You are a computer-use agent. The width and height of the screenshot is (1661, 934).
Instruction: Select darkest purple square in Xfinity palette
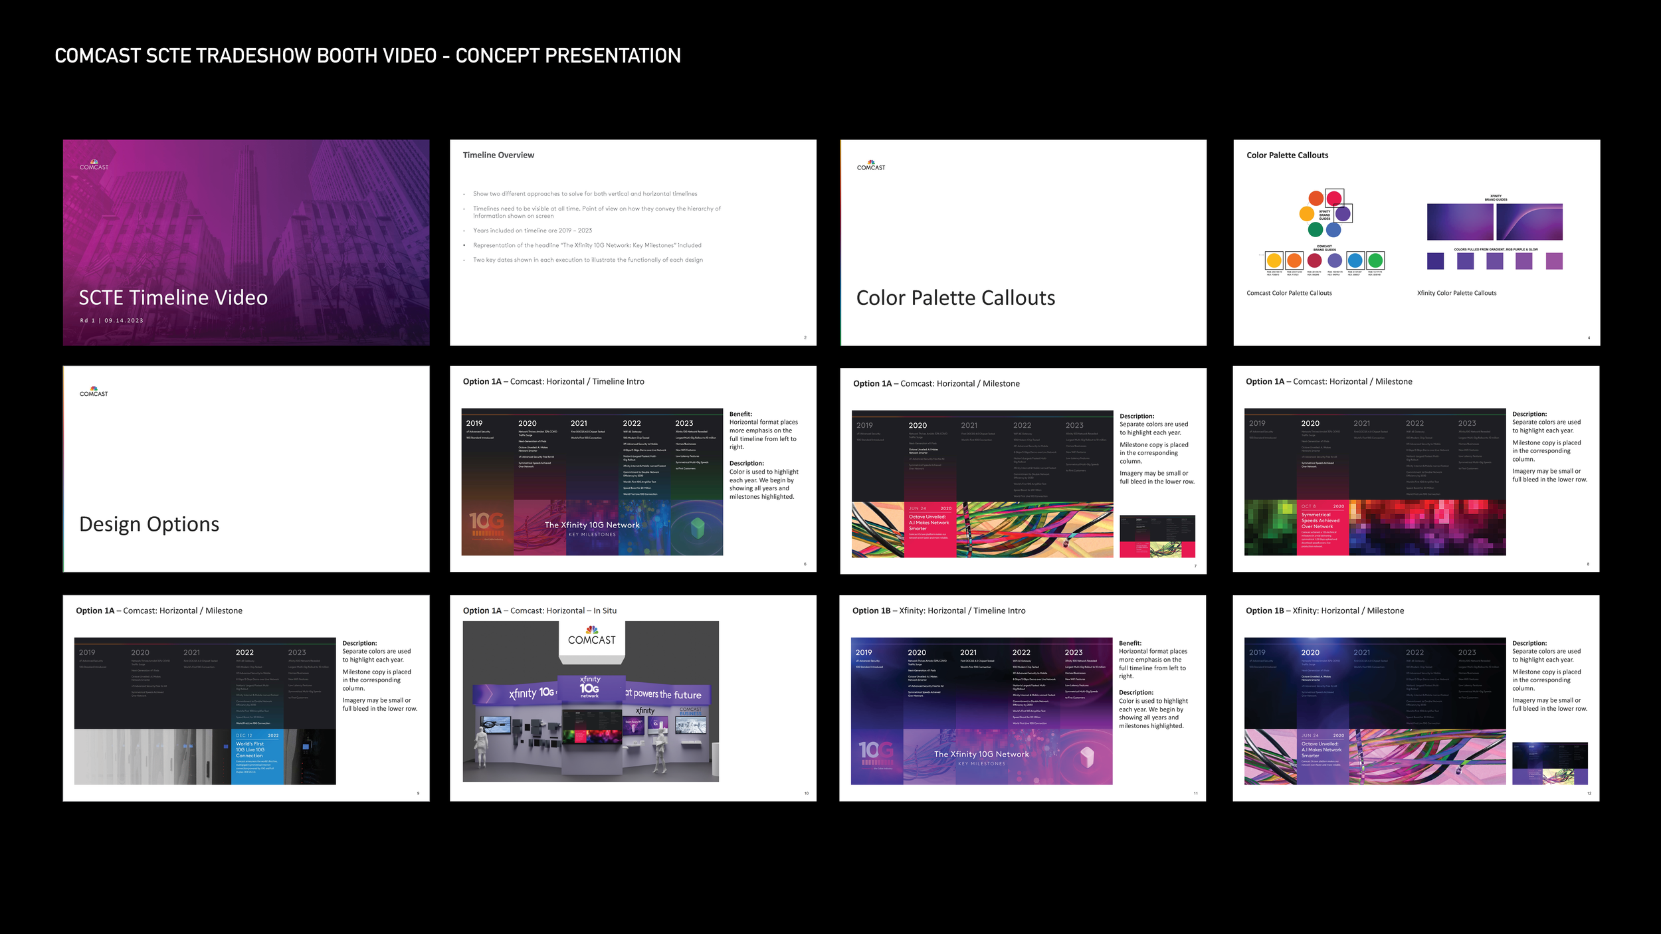click(1435, 261)
